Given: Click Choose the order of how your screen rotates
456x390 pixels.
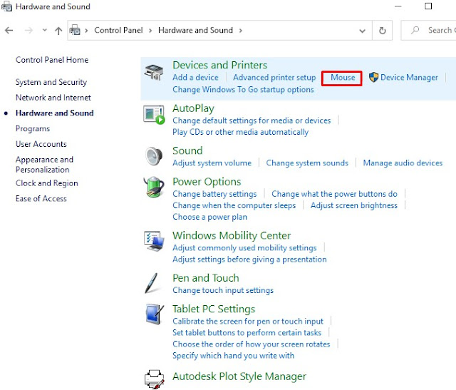Looking at the screenshot, I should click(252, 344).
